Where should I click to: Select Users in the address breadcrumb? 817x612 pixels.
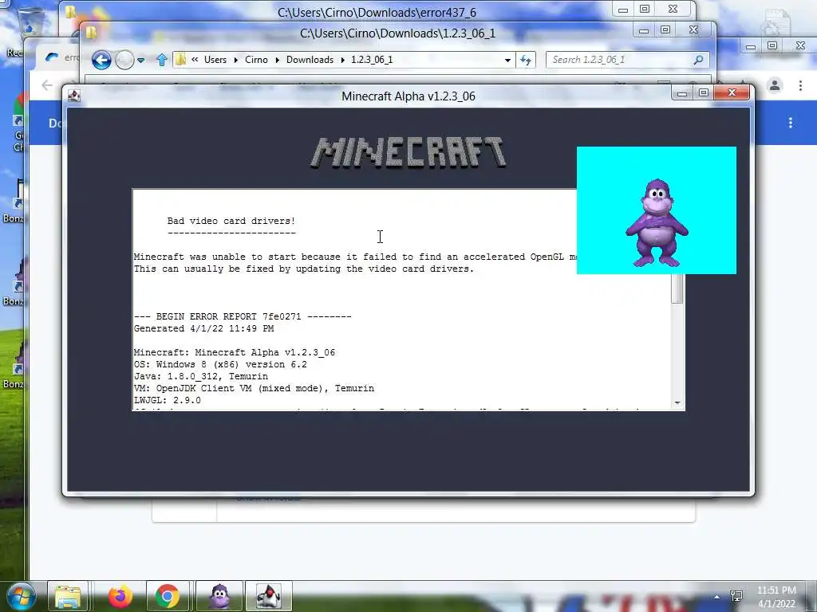click(215, 60)
